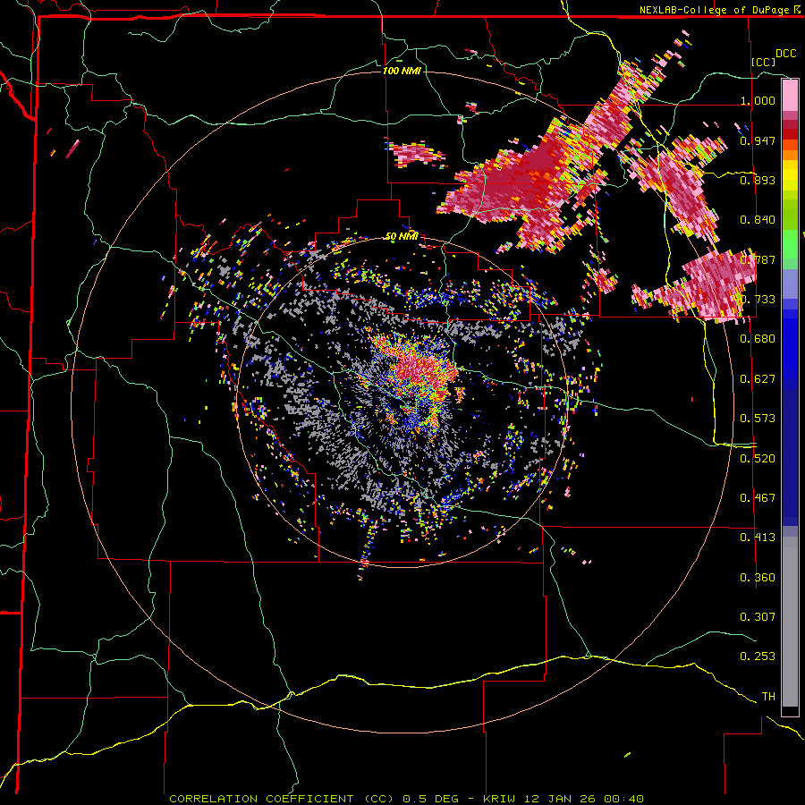
Task: Pick the gray lower color bar segment
Action: coord(790,622)
